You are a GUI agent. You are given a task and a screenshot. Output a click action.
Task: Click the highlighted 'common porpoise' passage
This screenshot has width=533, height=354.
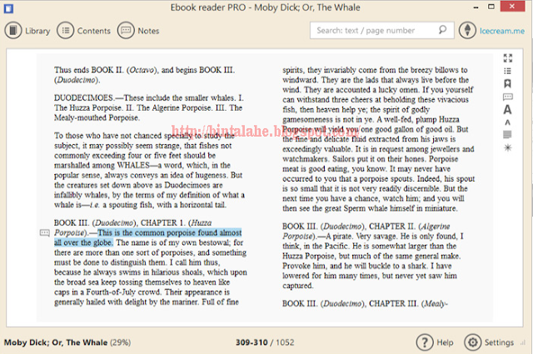[x=148, y=237]
